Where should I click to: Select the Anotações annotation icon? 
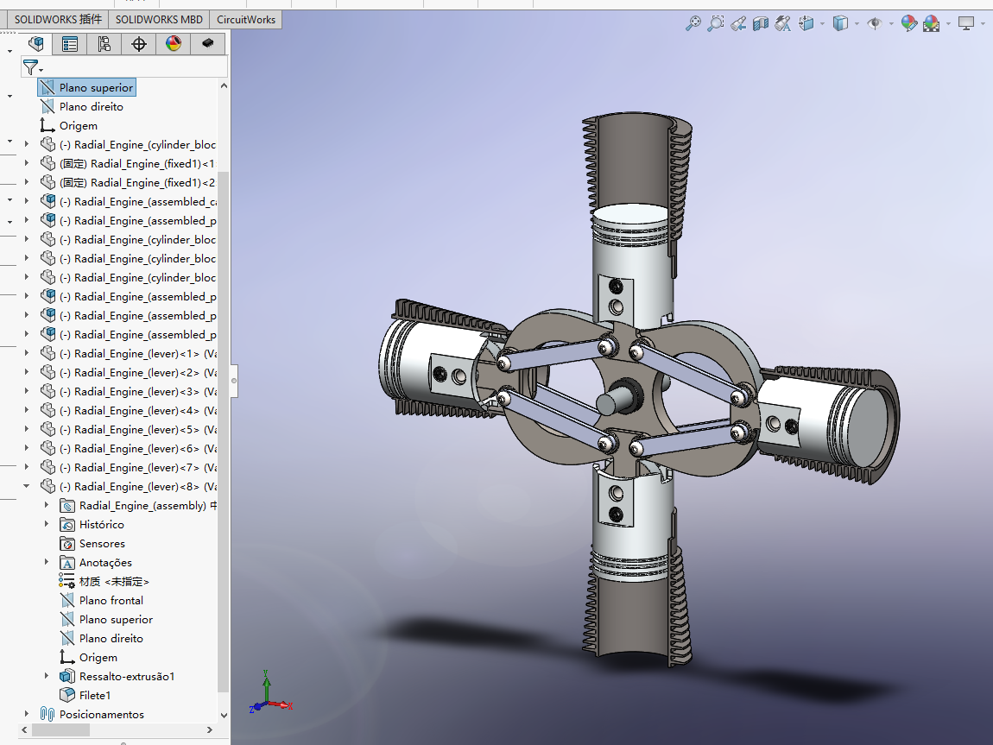(x=67, y=563)
